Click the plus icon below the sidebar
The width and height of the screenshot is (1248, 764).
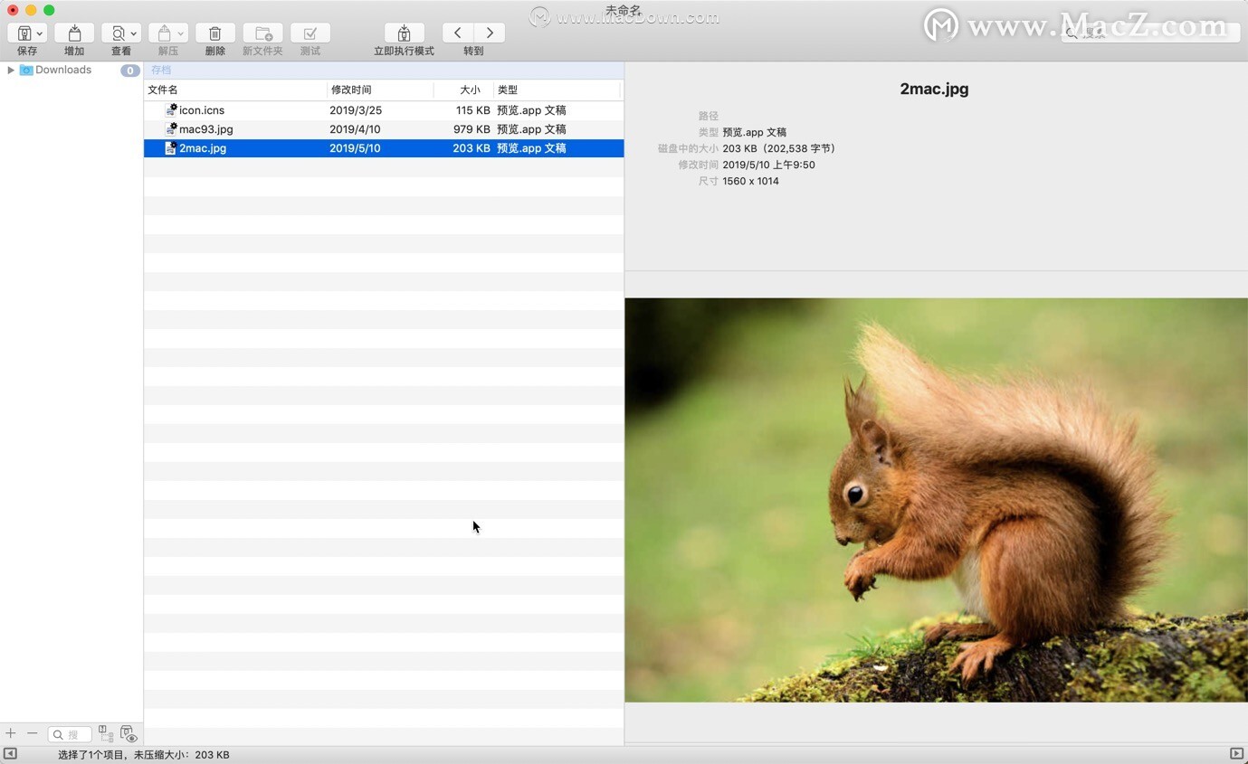(11, 733)
